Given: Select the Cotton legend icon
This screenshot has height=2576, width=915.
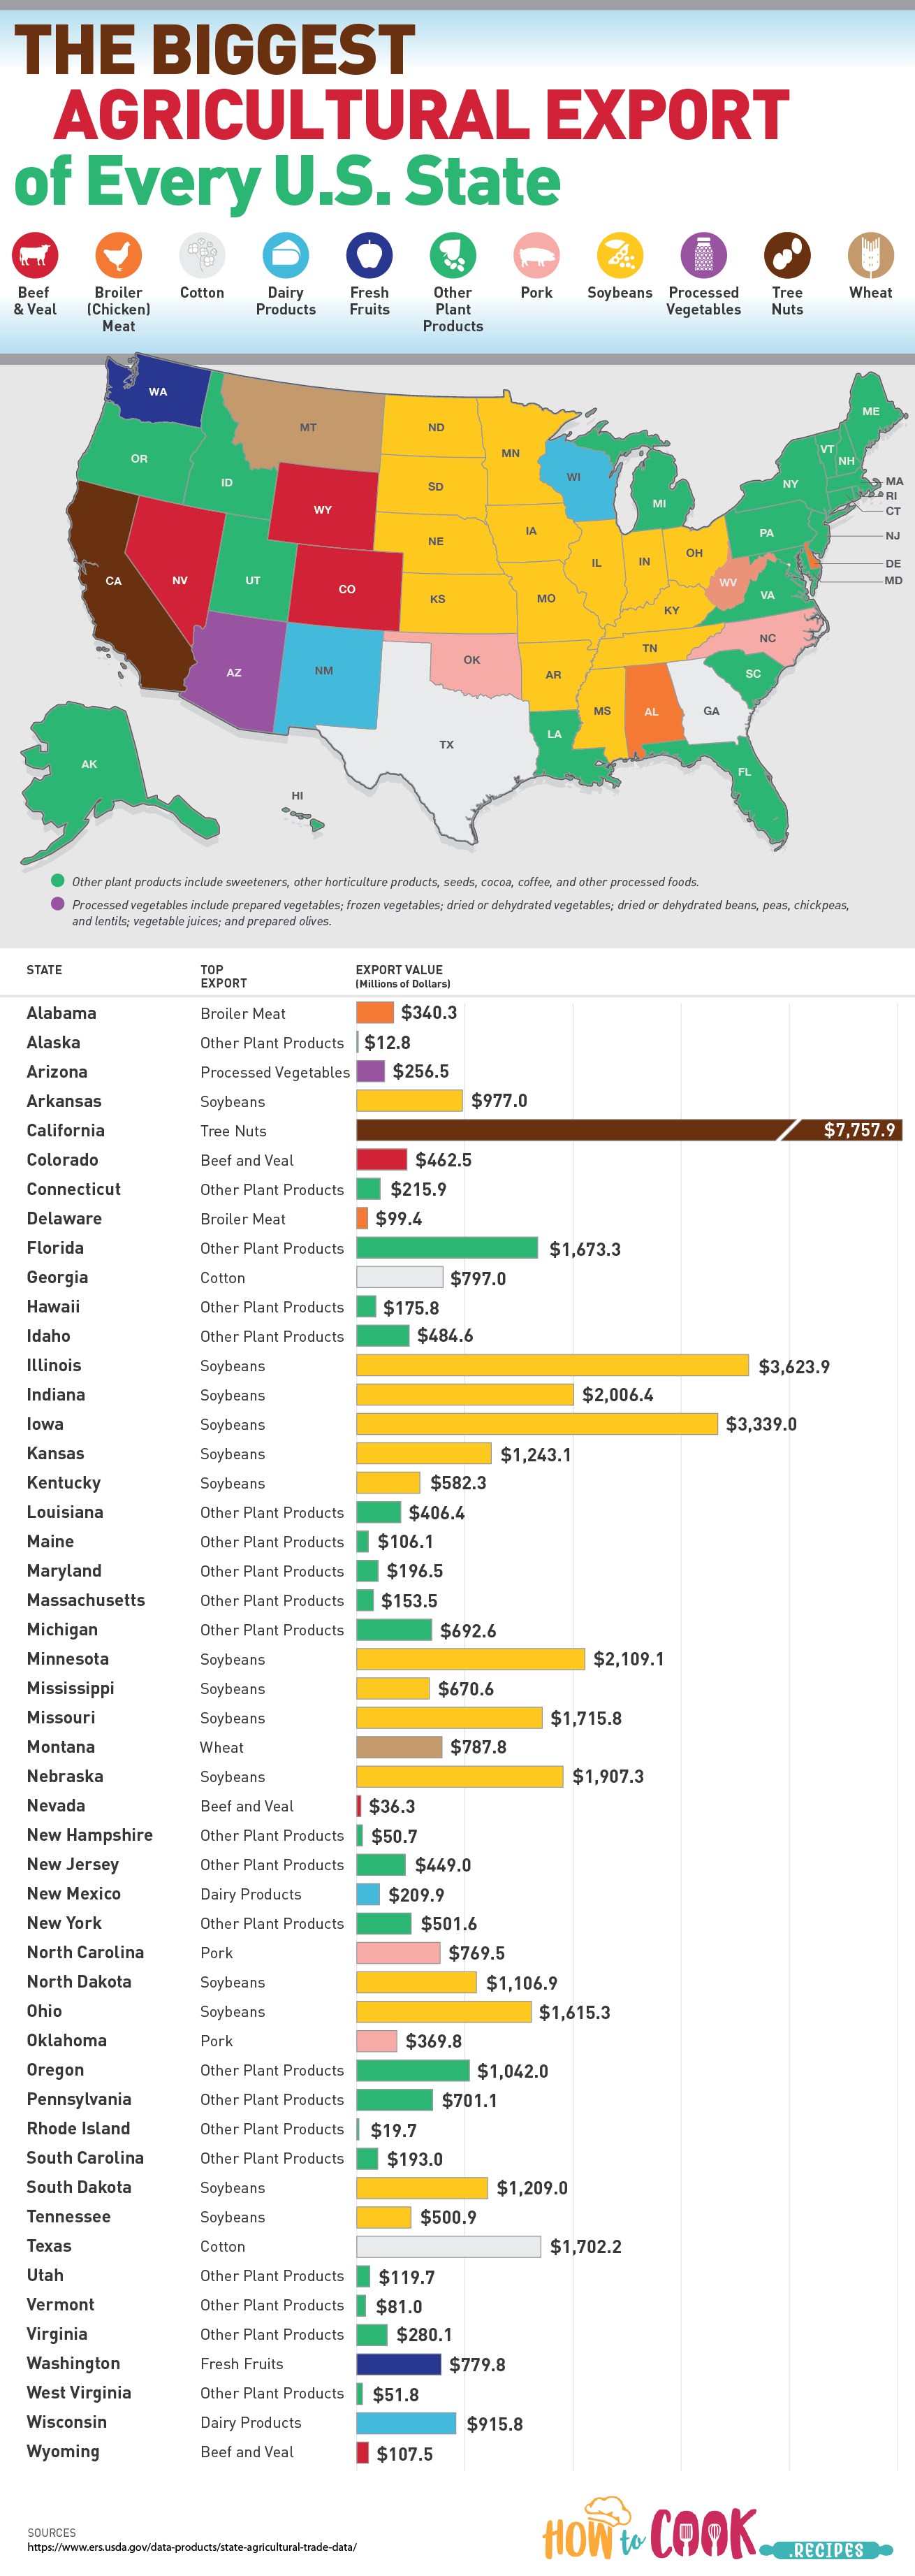Looking at the screenshot, I should click(x=202, y=255).
